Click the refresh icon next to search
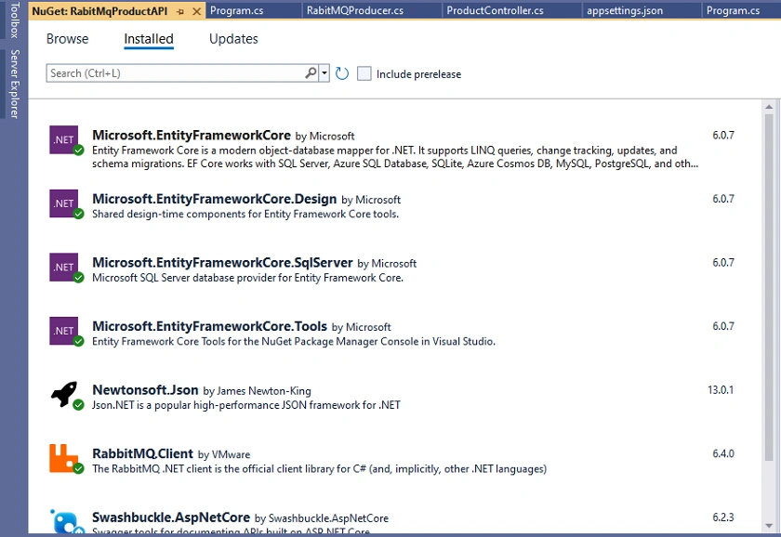 click(342, 73)
